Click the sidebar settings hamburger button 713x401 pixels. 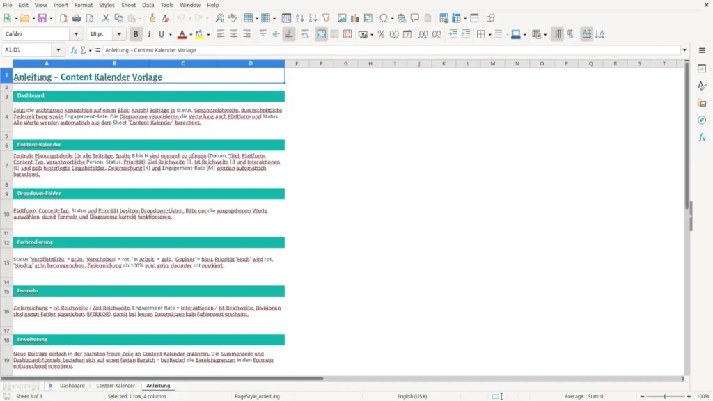pyautogui.click(x=702, y=50)
